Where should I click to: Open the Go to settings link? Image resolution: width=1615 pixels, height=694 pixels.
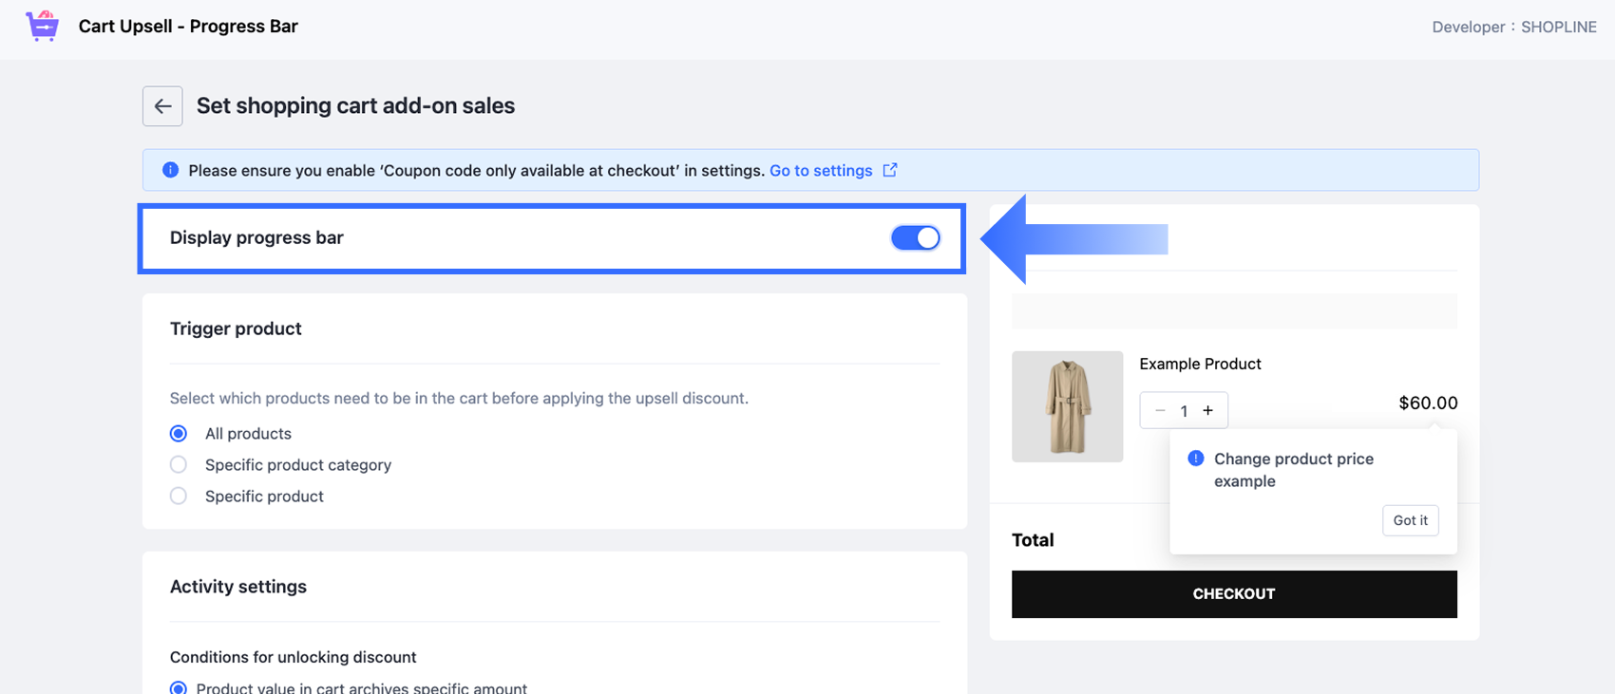click(x=821, y=171)
